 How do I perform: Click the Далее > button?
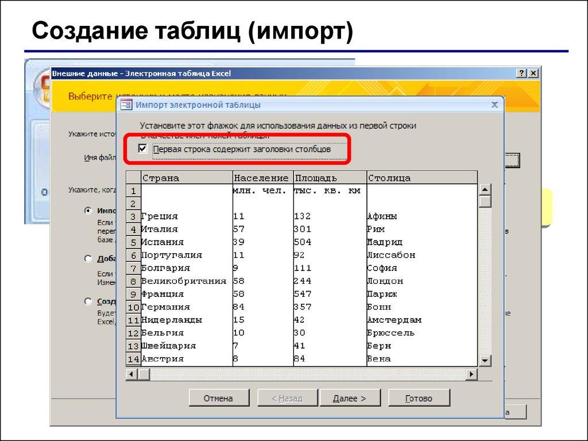tap(349, 398)
